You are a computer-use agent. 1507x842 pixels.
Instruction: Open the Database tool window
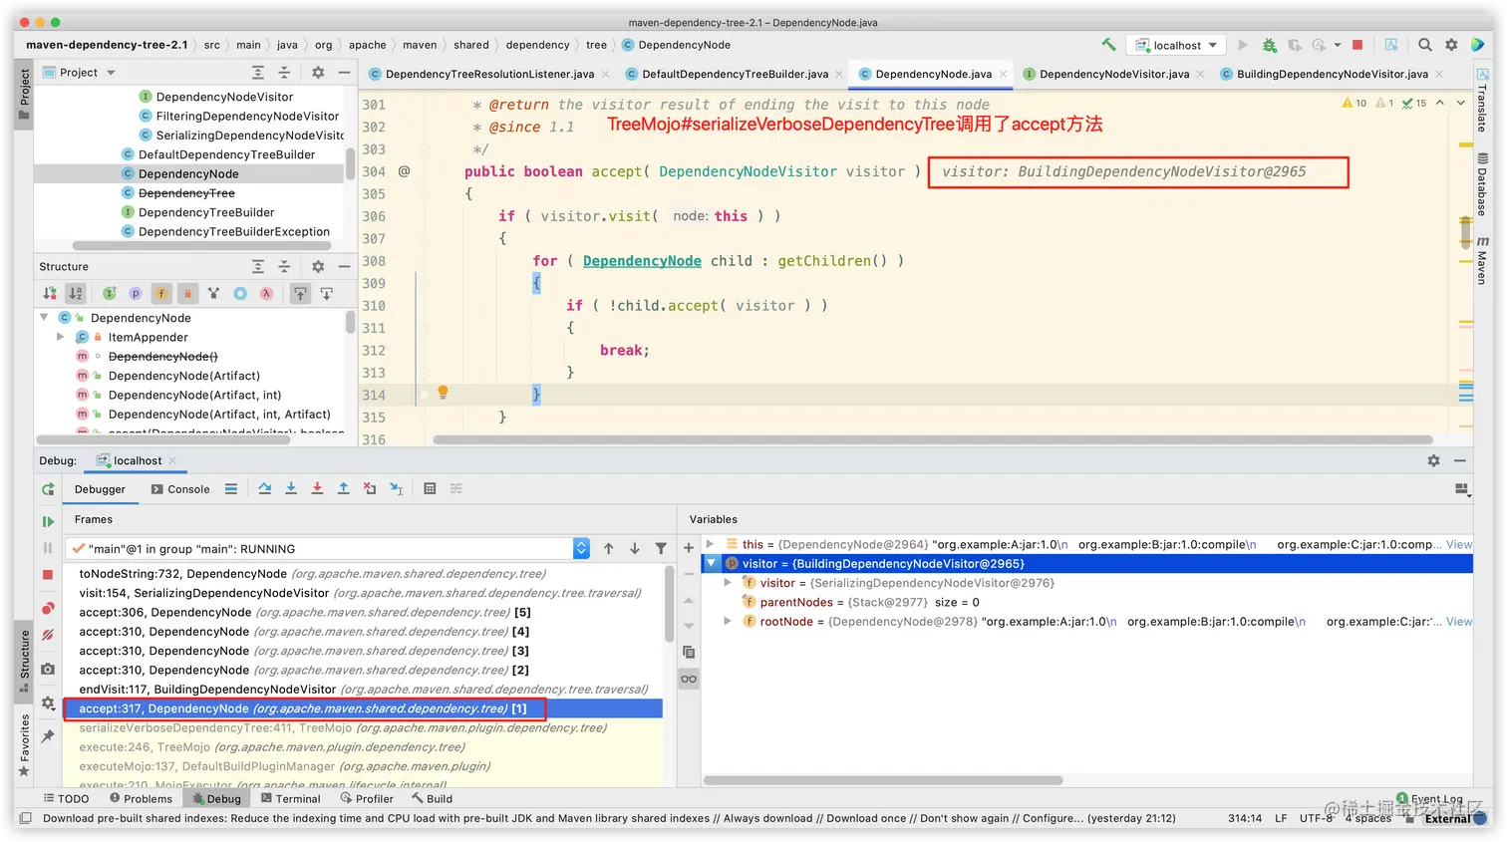click(x=1483, y=185)
